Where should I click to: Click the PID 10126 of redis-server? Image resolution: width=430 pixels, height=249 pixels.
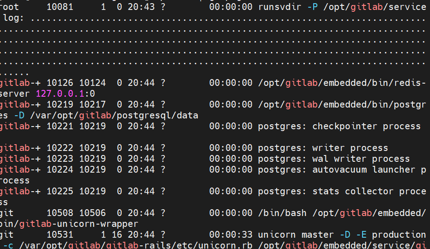pyautogui.click(x=60, y=83)
